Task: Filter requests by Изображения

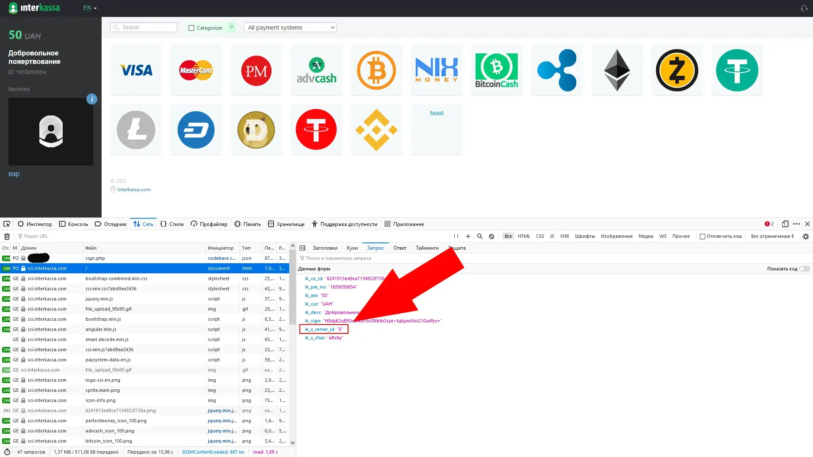Action: pyautogui.click(x=617, y=236)
